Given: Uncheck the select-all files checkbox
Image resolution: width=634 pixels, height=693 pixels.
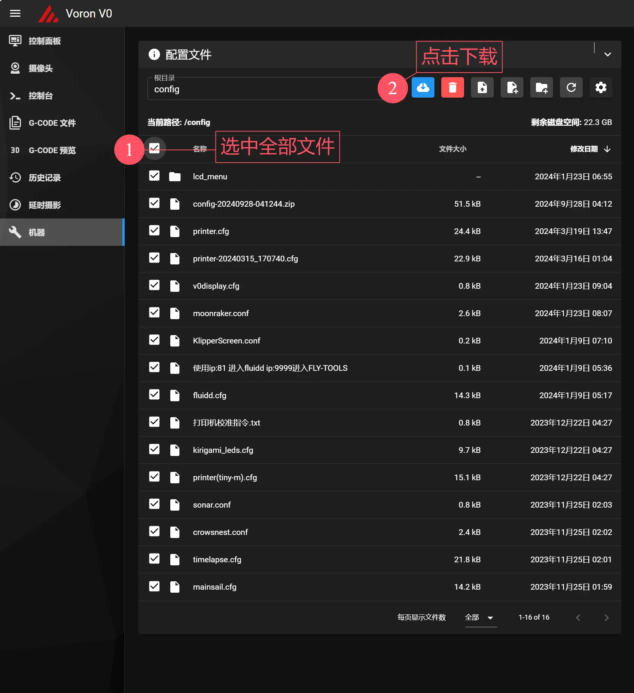Looking at the screenshot, I should coord(154,148).
